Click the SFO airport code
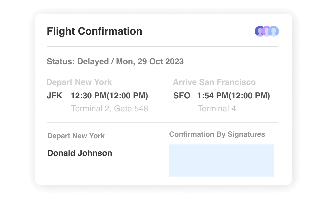 [182, 96]
